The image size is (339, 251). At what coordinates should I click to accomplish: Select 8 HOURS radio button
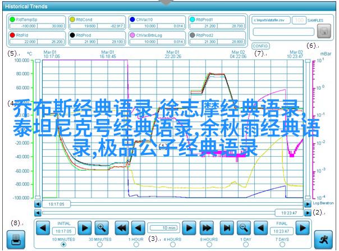(209, 244)
